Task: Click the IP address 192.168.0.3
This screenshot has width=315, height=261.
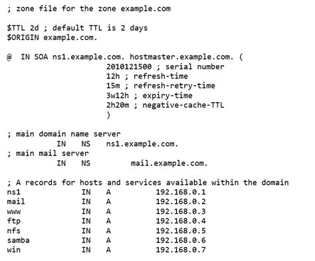Action: [181, 211]
